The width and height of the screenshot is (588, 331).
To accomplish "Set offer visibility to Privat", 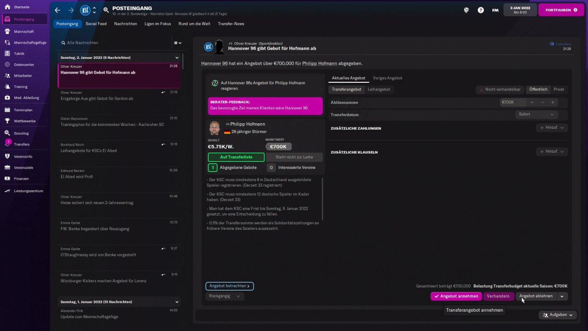I will (559, 89).
